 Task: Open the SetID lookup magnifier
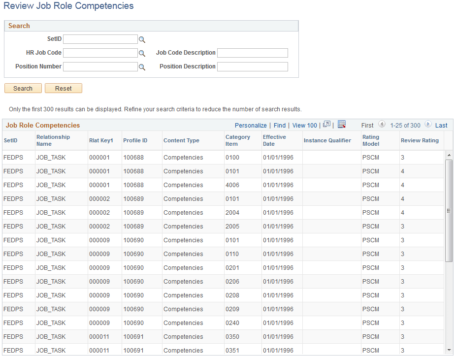(142, 39)
